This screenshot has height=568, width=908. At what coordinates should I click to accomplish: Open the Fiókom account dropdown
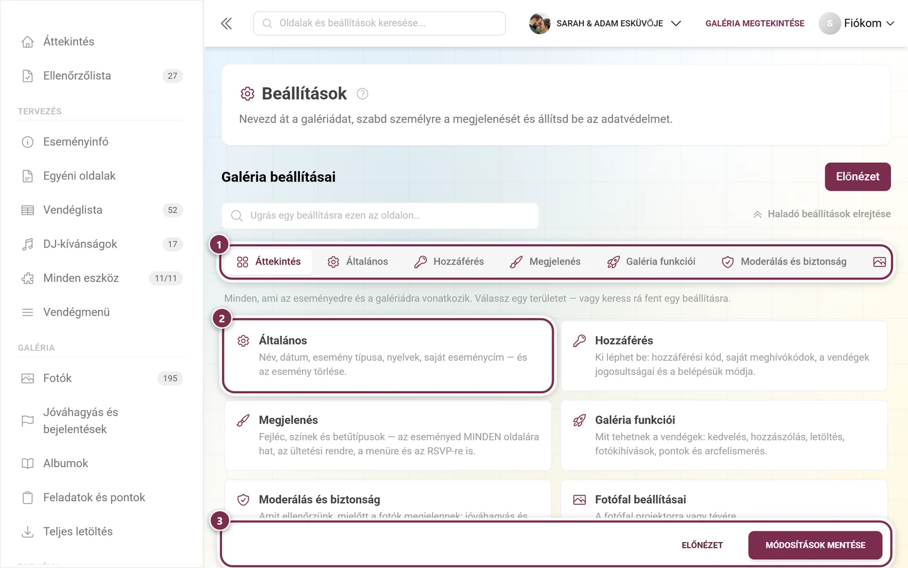click(x=857, y=23)
